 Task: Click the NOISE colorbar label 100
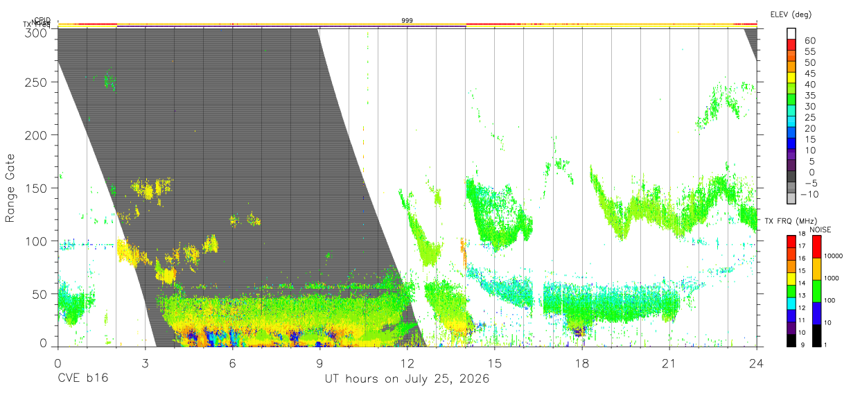coord(831,300)
